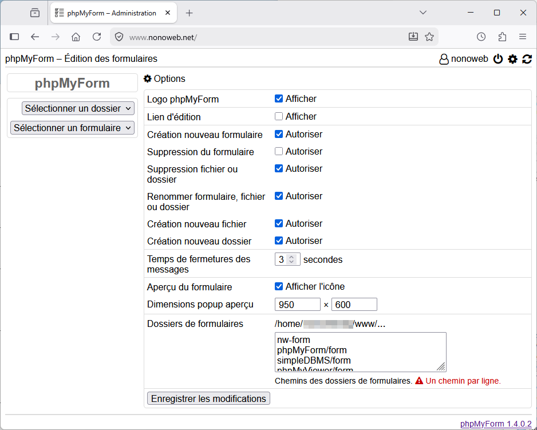Open the list all tabs chevron
This screenshot has height=430, width=537.
[423, 13]
